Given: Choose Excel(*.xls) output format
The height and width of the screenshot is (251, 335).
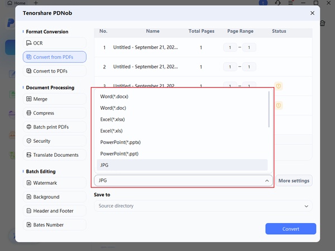Looking at the screenshot, I should point(182,131).
